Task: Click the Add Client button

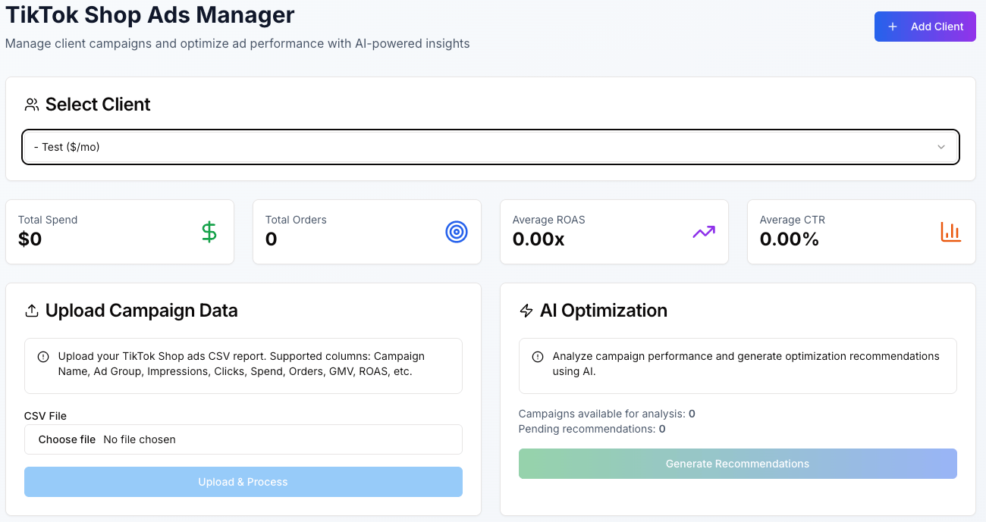Action: click(925, 27)
